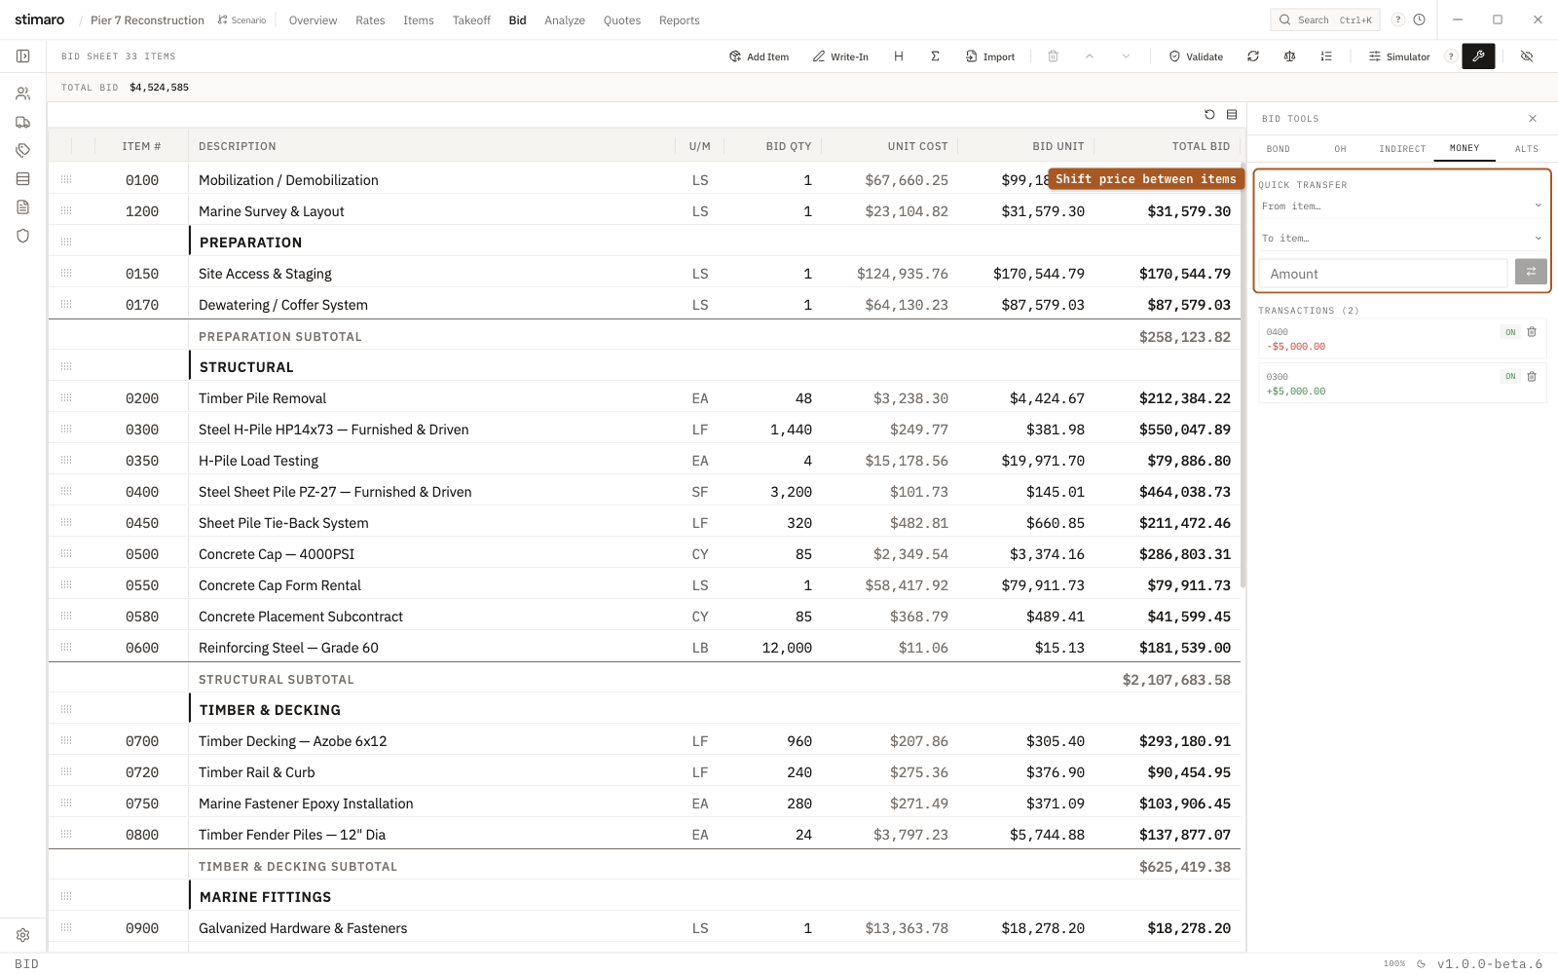
Task: Click the reset icon above the table
Action: click(x=1209, y=114)
